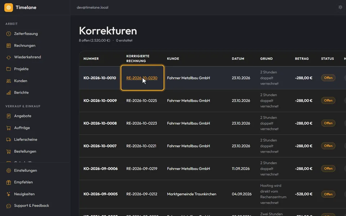The height and width of the screenshot is (216, 346).
Task: Click the Berichte bar chart icon
Action: (x=9, y=93)
